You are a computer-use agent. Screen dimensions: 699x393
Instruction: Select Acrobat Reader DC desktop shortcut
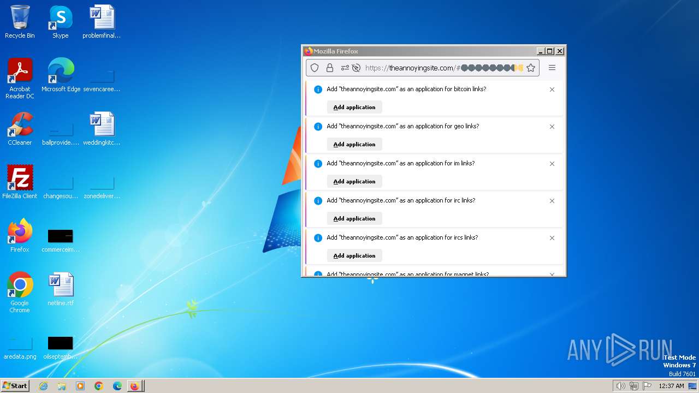tap(20, 79)
